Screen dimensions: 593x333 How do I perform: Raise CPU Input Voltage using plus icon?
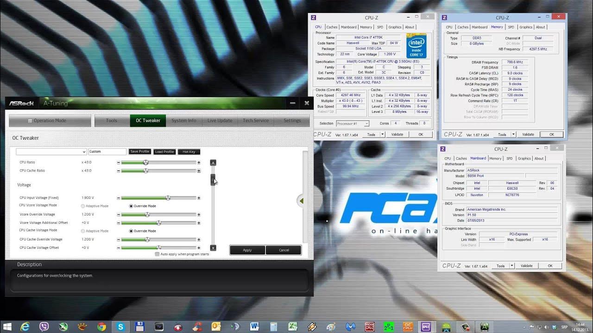click(x=199, y=198)
